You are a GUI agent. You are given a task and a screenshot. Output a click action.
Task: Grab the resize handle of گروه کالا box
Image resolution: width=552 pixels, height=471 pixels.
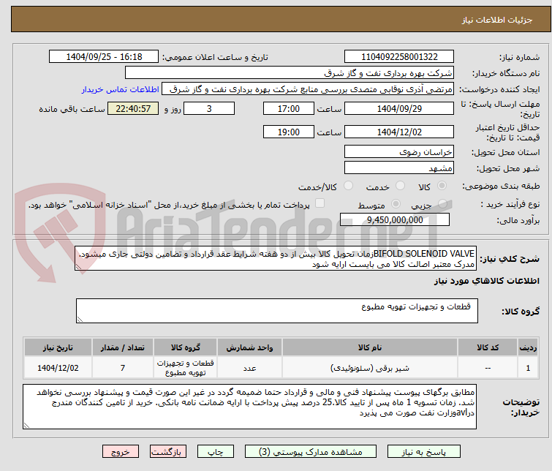coord(80,320)
